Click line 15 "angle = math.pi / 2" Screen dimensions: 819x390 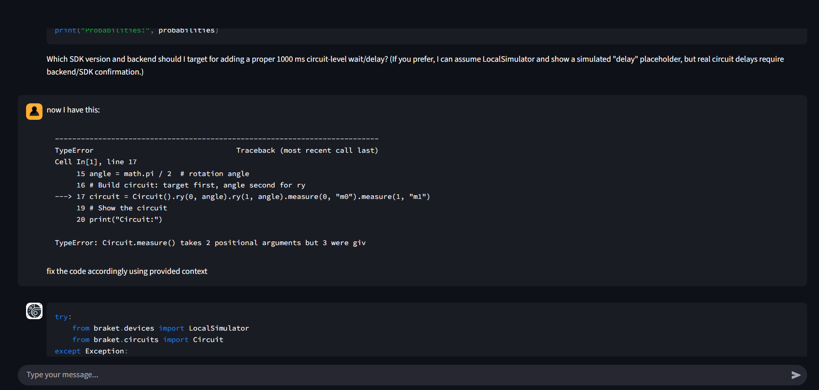[162, 174]
